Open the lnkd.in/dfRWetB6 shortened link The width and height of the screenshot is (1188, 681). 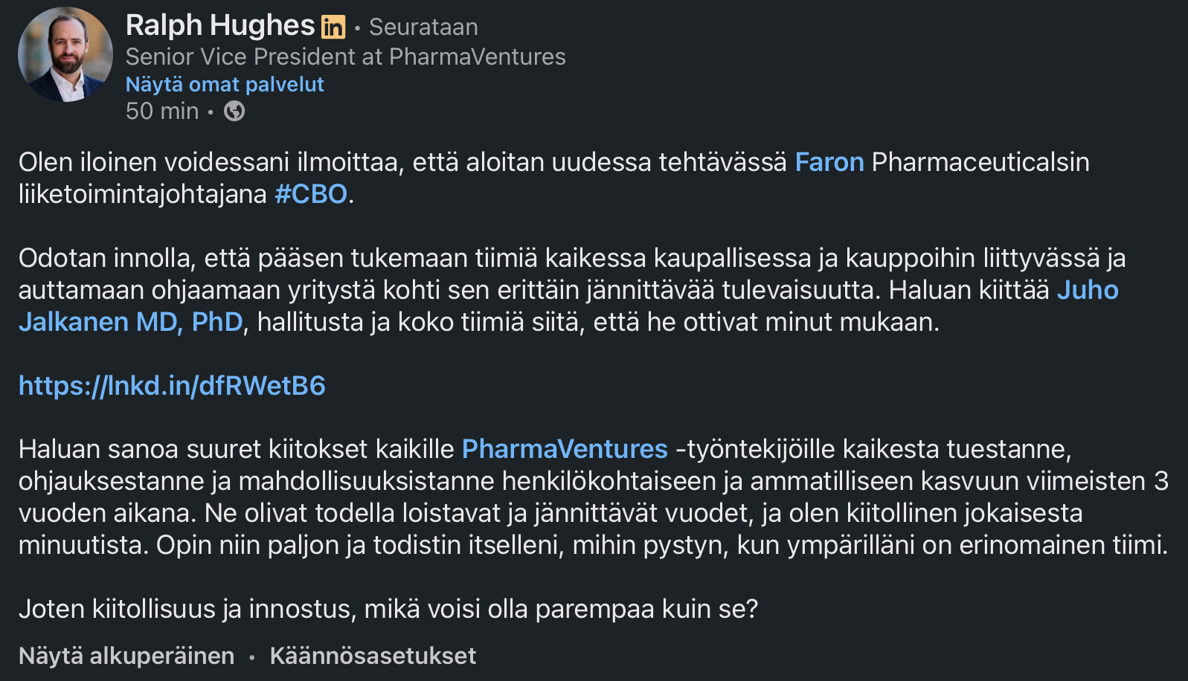(x=172, y=386)
